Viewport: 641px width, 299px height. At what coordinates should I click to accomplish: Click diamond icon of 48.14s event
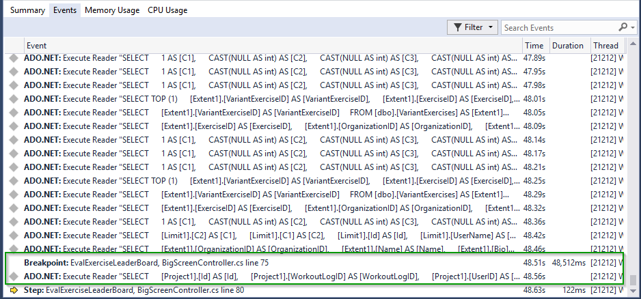(14, 140)
